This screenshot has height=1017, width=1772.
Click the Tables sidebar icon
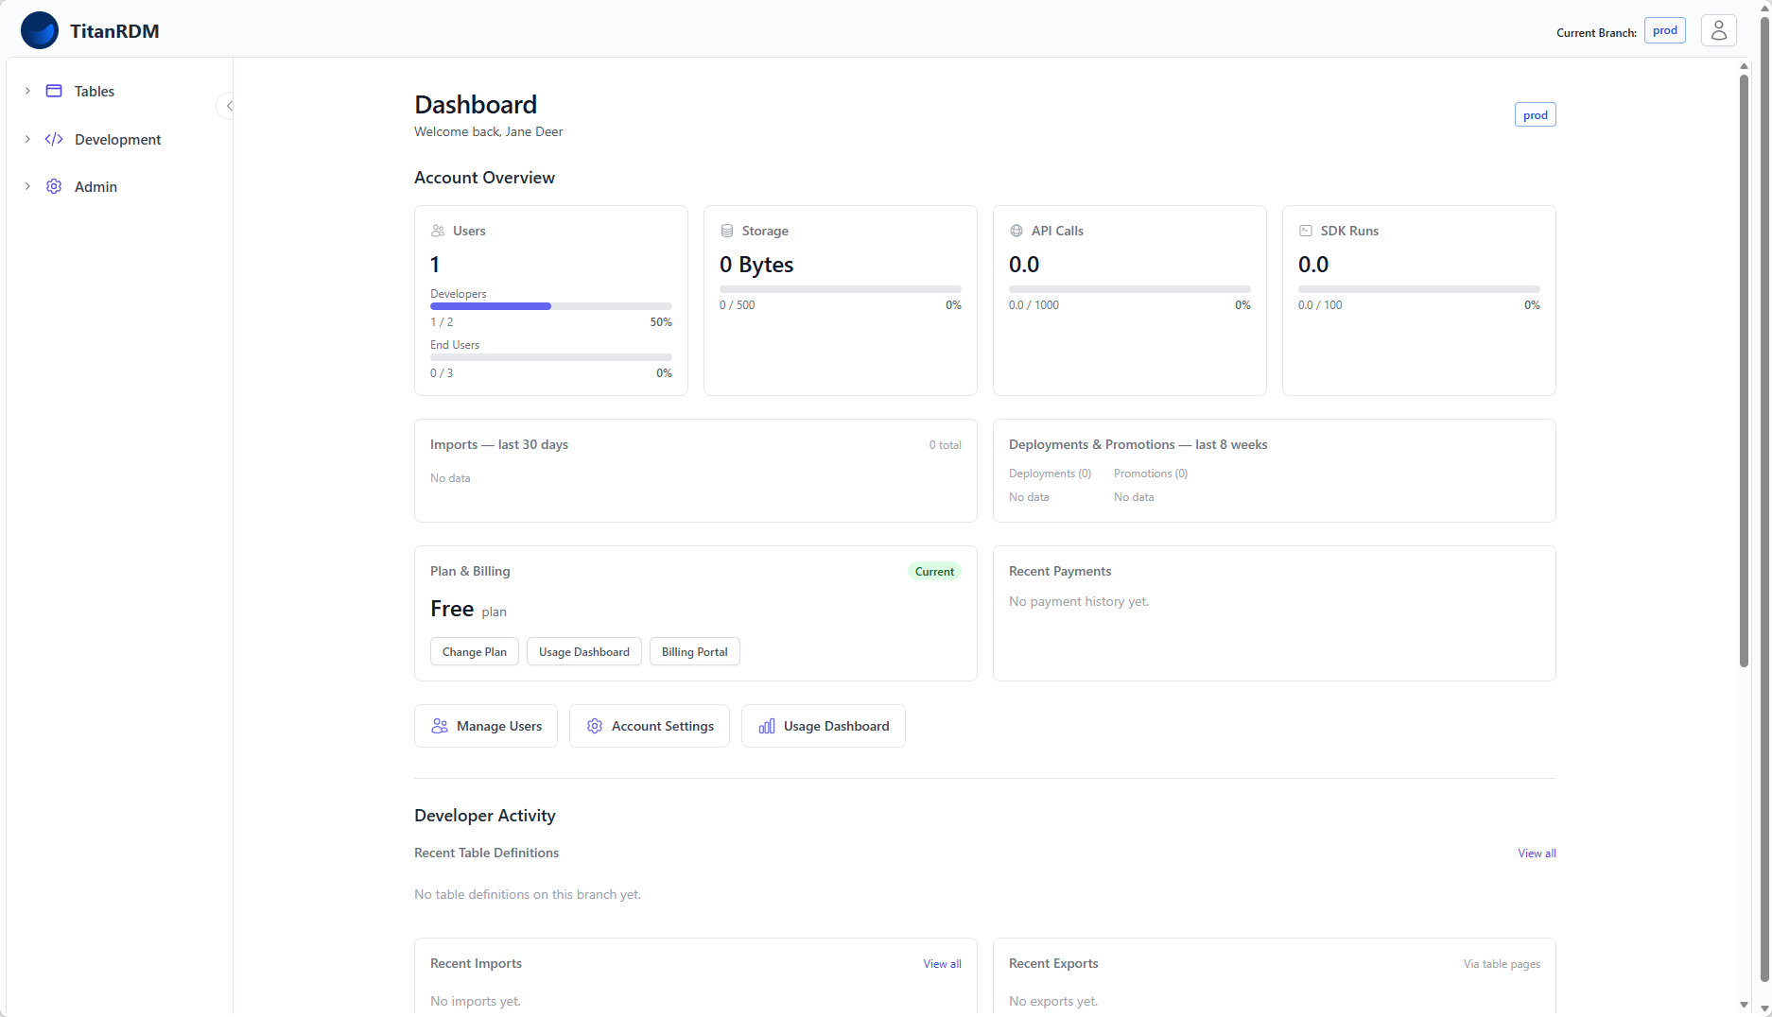point(54,91)
